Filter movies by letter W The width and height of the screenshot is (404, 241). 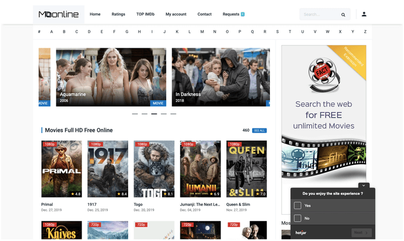coord(327,32)
